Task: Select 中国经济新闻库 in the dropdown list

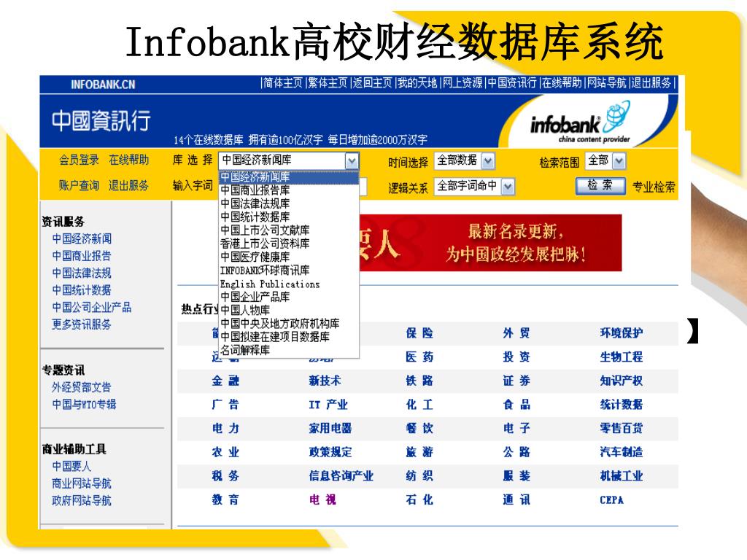Action: coord(289,177)
